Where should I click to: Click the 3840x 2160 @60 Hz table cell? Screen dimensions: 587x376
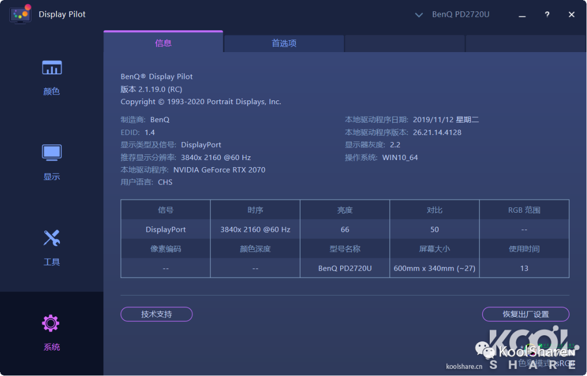tap(255, 230)
